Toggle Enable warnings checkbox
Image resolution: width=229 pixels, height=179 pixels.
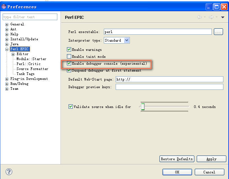point(69,50)
